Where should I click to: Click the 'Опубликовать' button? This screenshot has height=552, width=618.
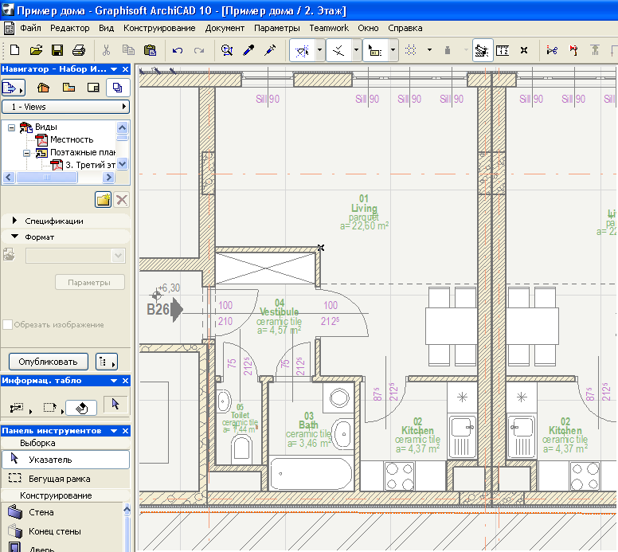(x=48, y=361)
